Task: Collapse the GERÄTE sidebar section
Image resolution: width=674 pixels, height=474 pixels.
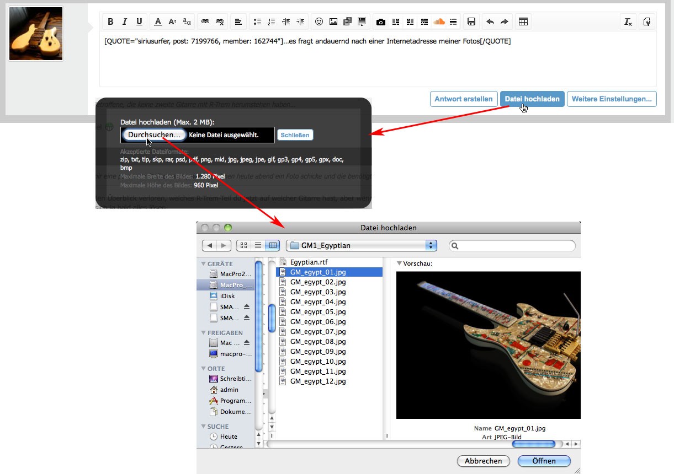Action: point(204,264)
